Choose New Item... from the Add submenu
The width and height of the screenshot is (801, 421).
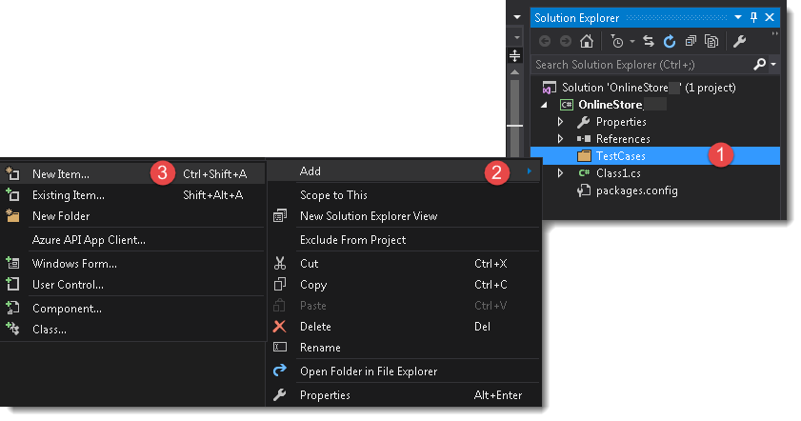coord(61,173)
